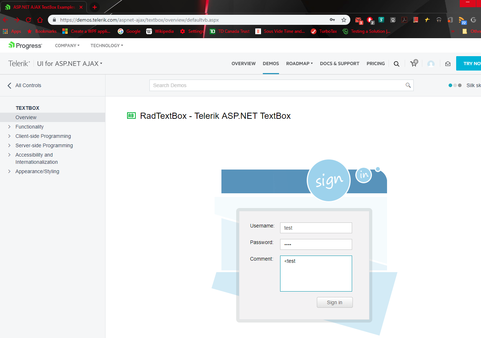
Task: Open the user account avatar icon
Action: tap(431, 64)
